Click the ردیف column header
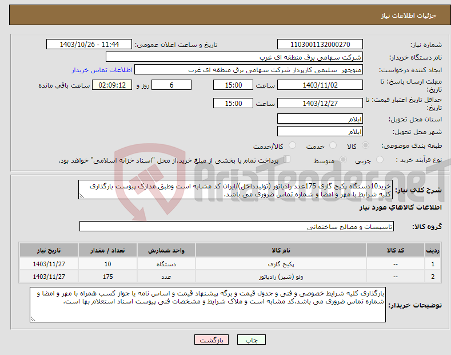The image size is (451, 355). [433, 250]
